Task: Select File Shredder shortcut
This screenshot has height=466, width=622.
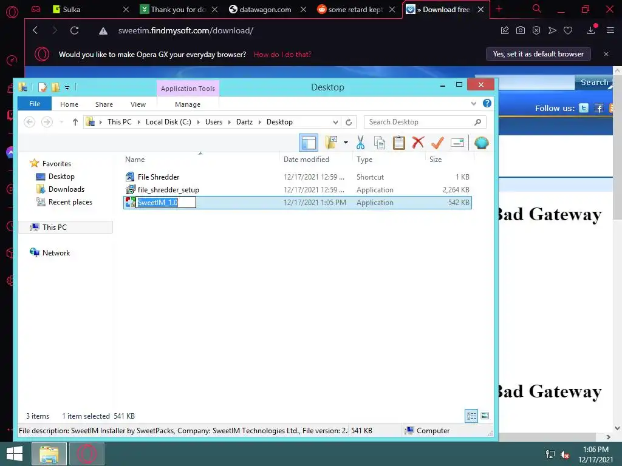Action: [298, 177]
